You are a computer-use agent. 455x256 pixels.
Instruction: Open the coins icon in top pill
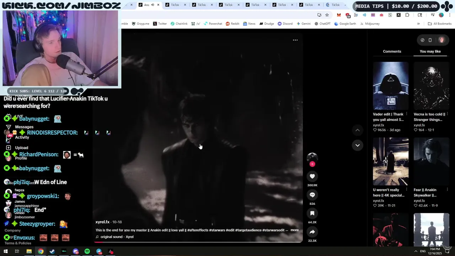pyautogui.click(x=422, y=40)
